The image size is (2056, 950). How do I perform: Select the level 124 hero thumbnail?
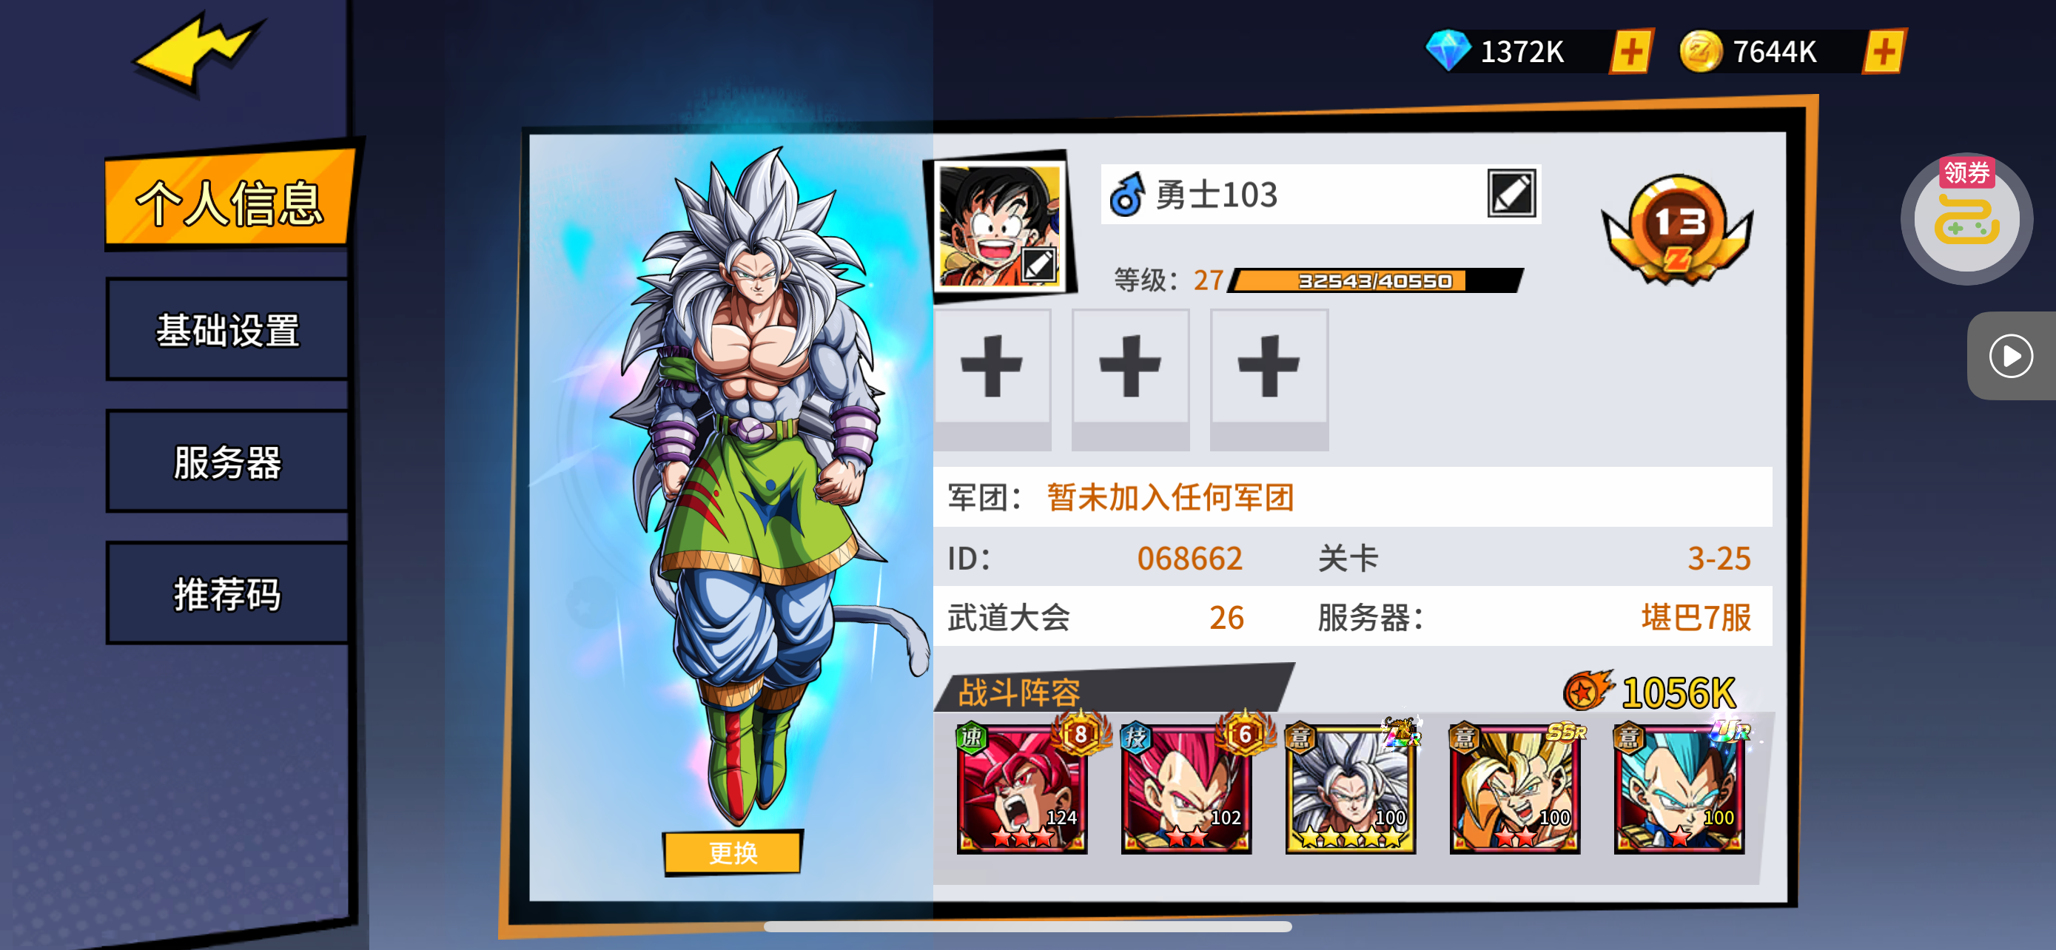coord(1021,789)
